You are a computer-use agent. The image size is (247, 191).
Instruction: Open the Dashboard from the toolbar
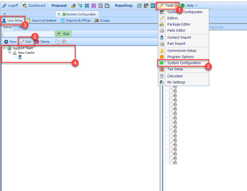tap(34, 6)
